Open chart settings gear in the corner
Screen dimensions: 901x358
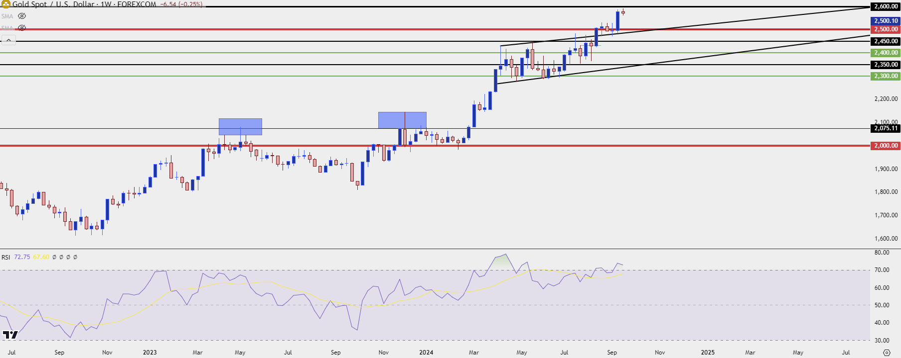coord(887,353)
